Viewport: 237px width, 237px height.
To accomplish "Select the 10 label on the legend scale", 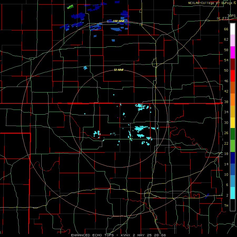I will 226,175.
